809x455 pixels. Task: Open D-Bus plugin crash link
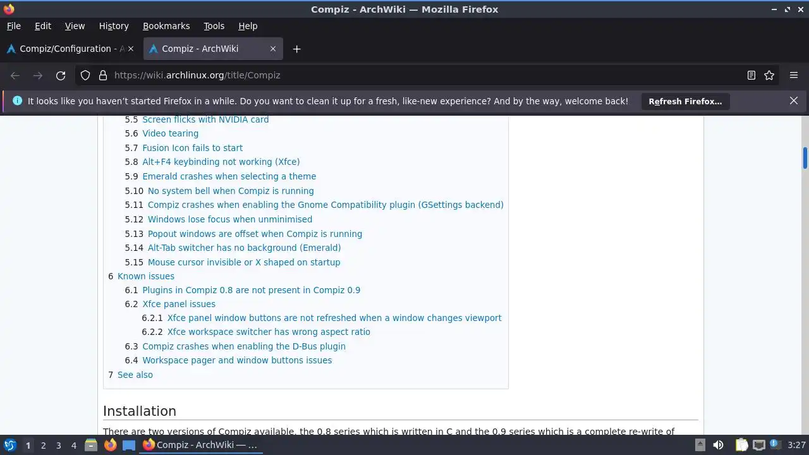(x=244, y=346)
